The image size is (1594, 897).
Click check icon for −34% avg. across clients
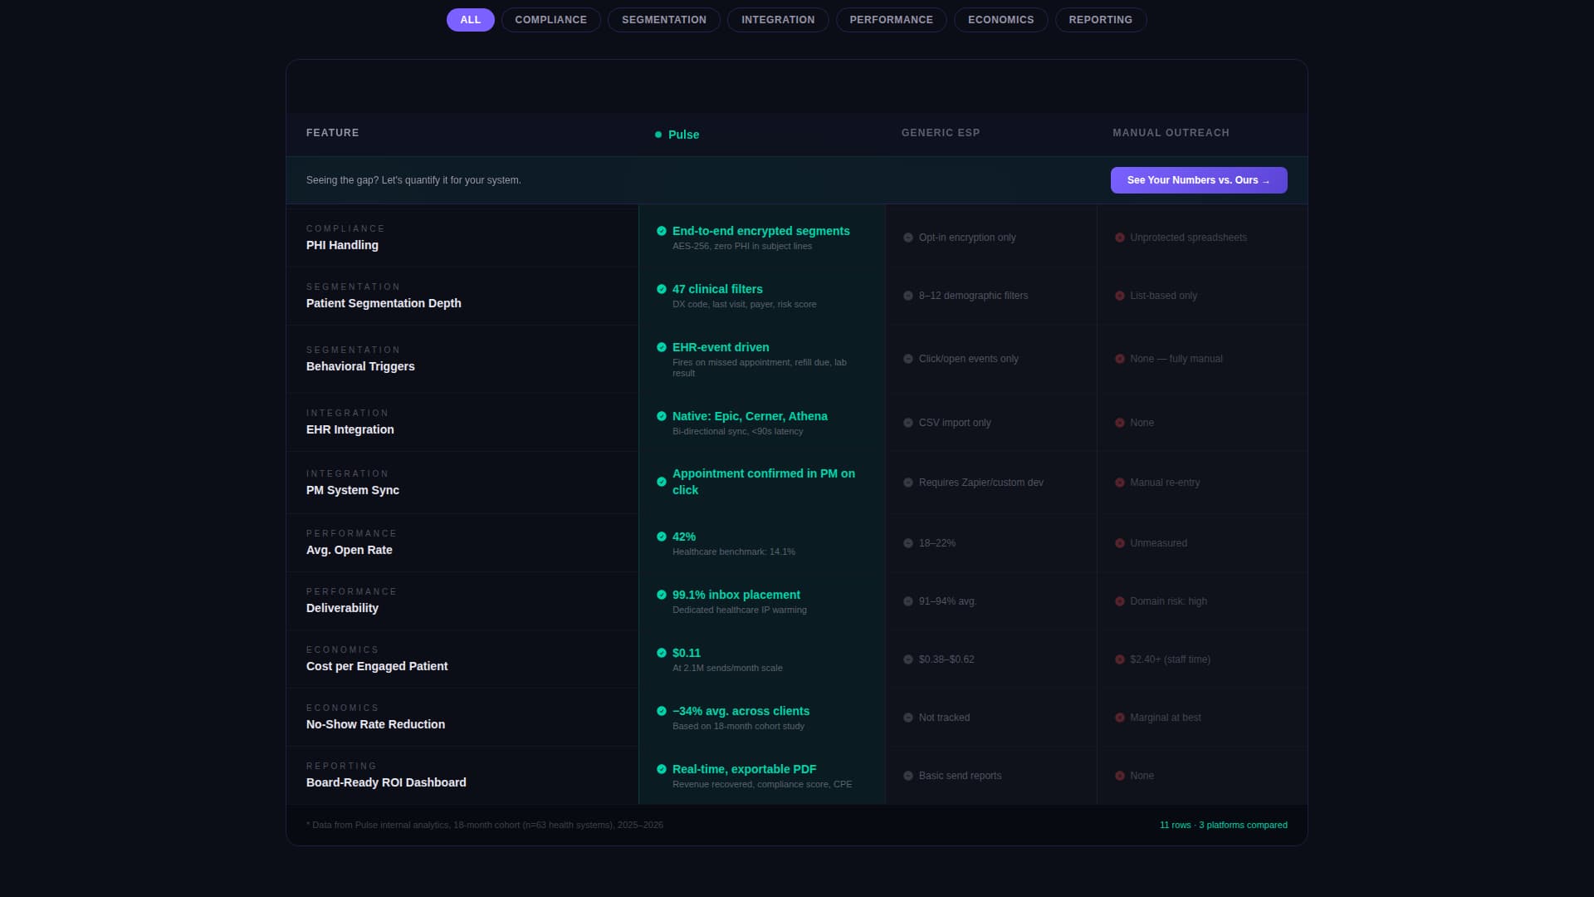(x=662, y=711)
